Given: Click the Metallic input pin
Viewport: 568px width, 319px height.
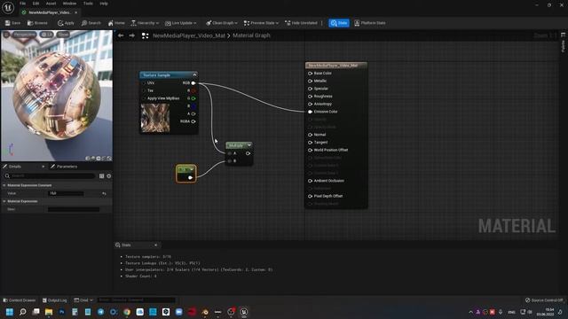Looking at the screenshot, I should 310,81.
